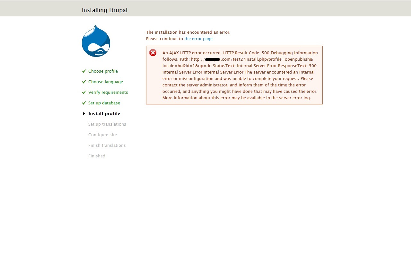Select the Choose profile step

coord(103,71)
